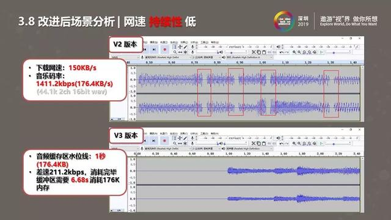Open audio host dropdown in V2 window

click(x=125, y=57)
